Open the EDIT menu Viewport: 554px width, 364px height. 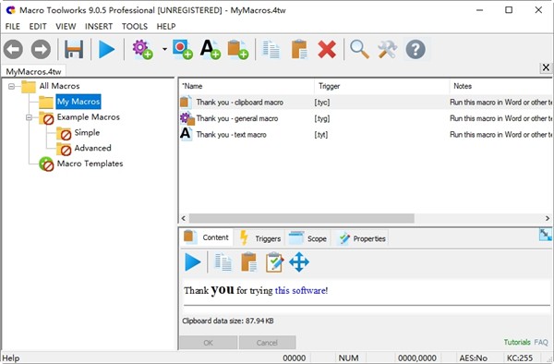pos(38,27)
